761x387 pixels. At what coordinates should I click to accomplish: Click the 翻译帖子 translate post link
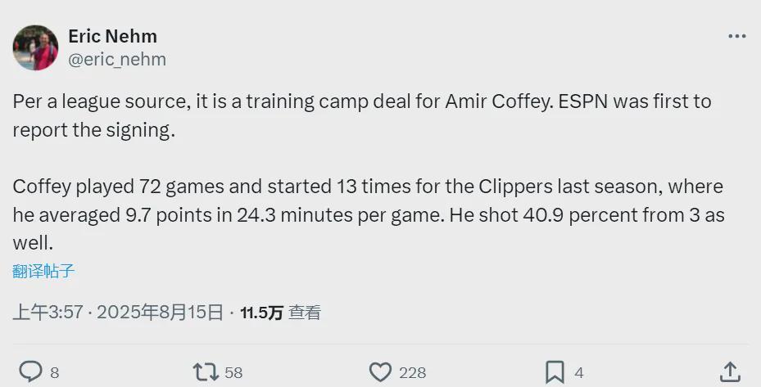point(43,271)
